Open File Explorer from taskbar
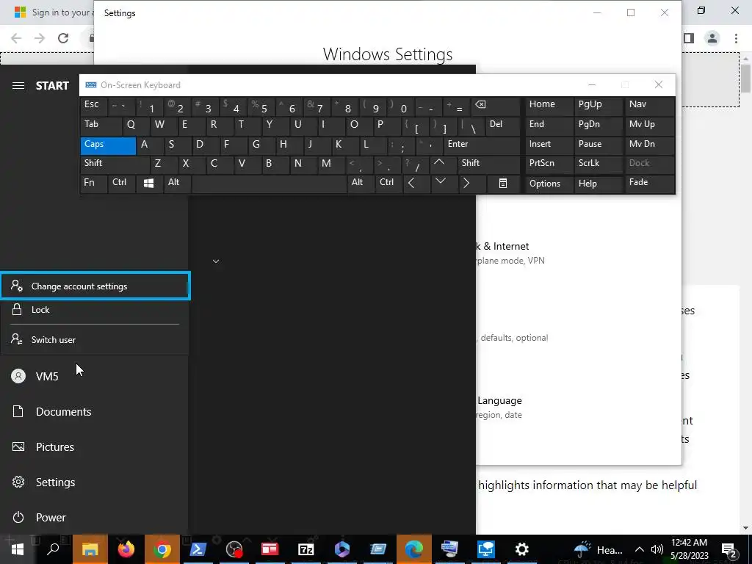The height and width of the screenshot is (564, 752). 90,549
